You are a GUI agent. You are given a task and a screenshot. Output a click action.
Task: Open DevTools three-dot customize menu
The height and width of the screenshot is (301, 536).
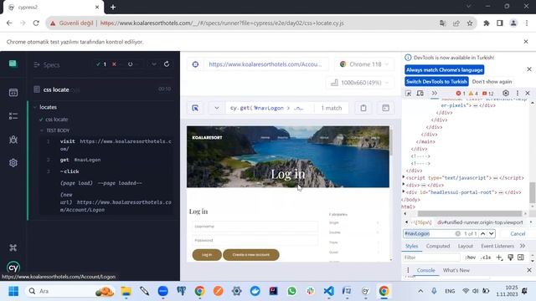click(x=518, y=93)
